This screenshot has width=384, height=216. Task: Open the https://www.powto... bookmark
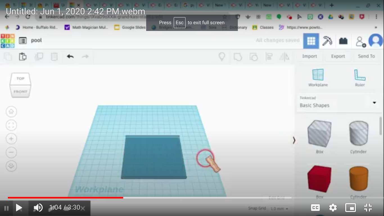click(301, 27)
